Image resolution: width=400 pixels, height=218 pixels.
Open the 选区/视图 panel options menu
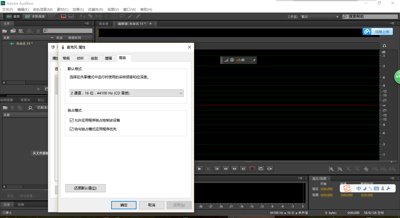click(x=392, y=178)
